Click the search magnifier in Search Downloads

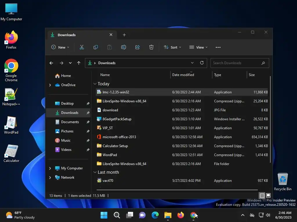[263, 63]
